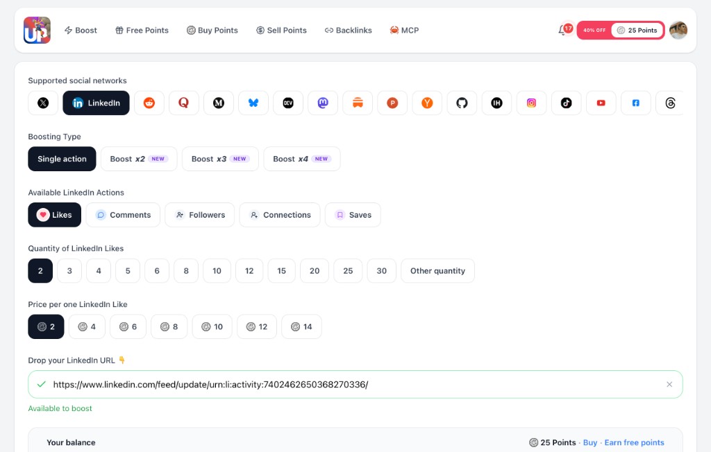
Task: Select the Threads social network
Action: coord(670,103)
